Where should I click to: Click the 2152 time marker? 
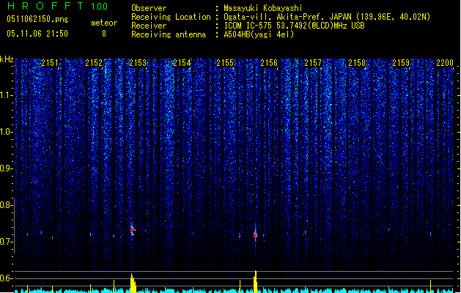coord(94,63)
